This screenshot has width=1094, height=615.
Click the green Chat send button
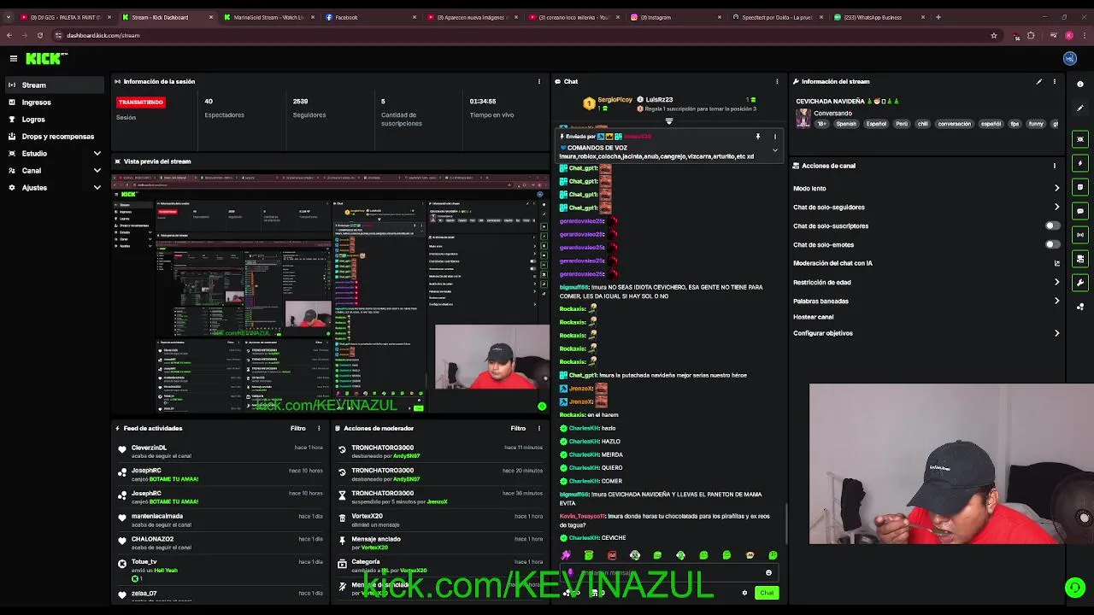tap(767, 593)
